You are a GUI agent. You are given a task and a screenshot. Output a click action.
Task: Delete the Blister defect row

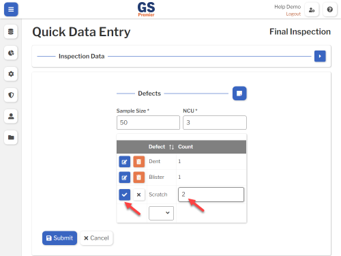coord(138,177)
